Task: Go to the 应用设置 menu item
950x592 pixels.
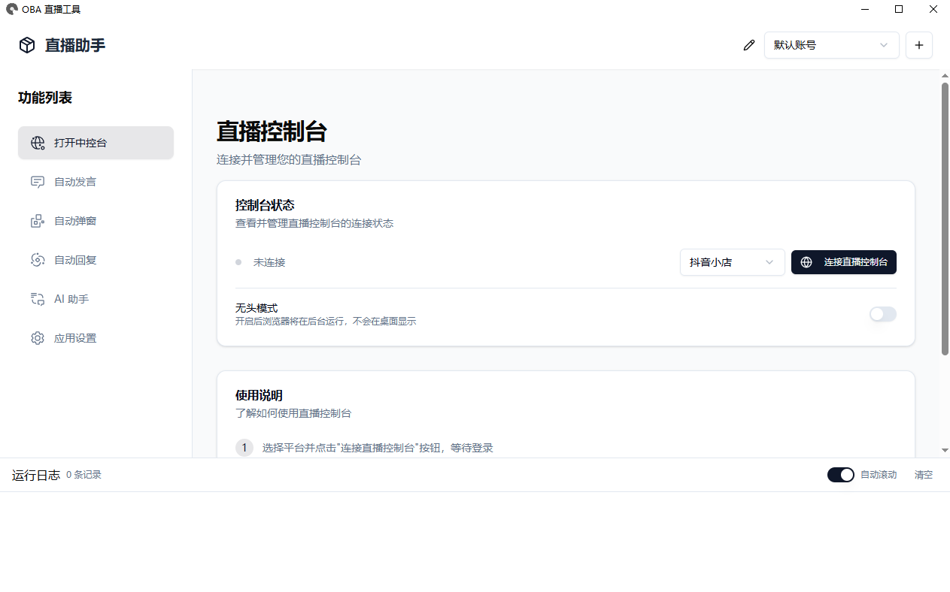Action: click(x=75, y=338)
